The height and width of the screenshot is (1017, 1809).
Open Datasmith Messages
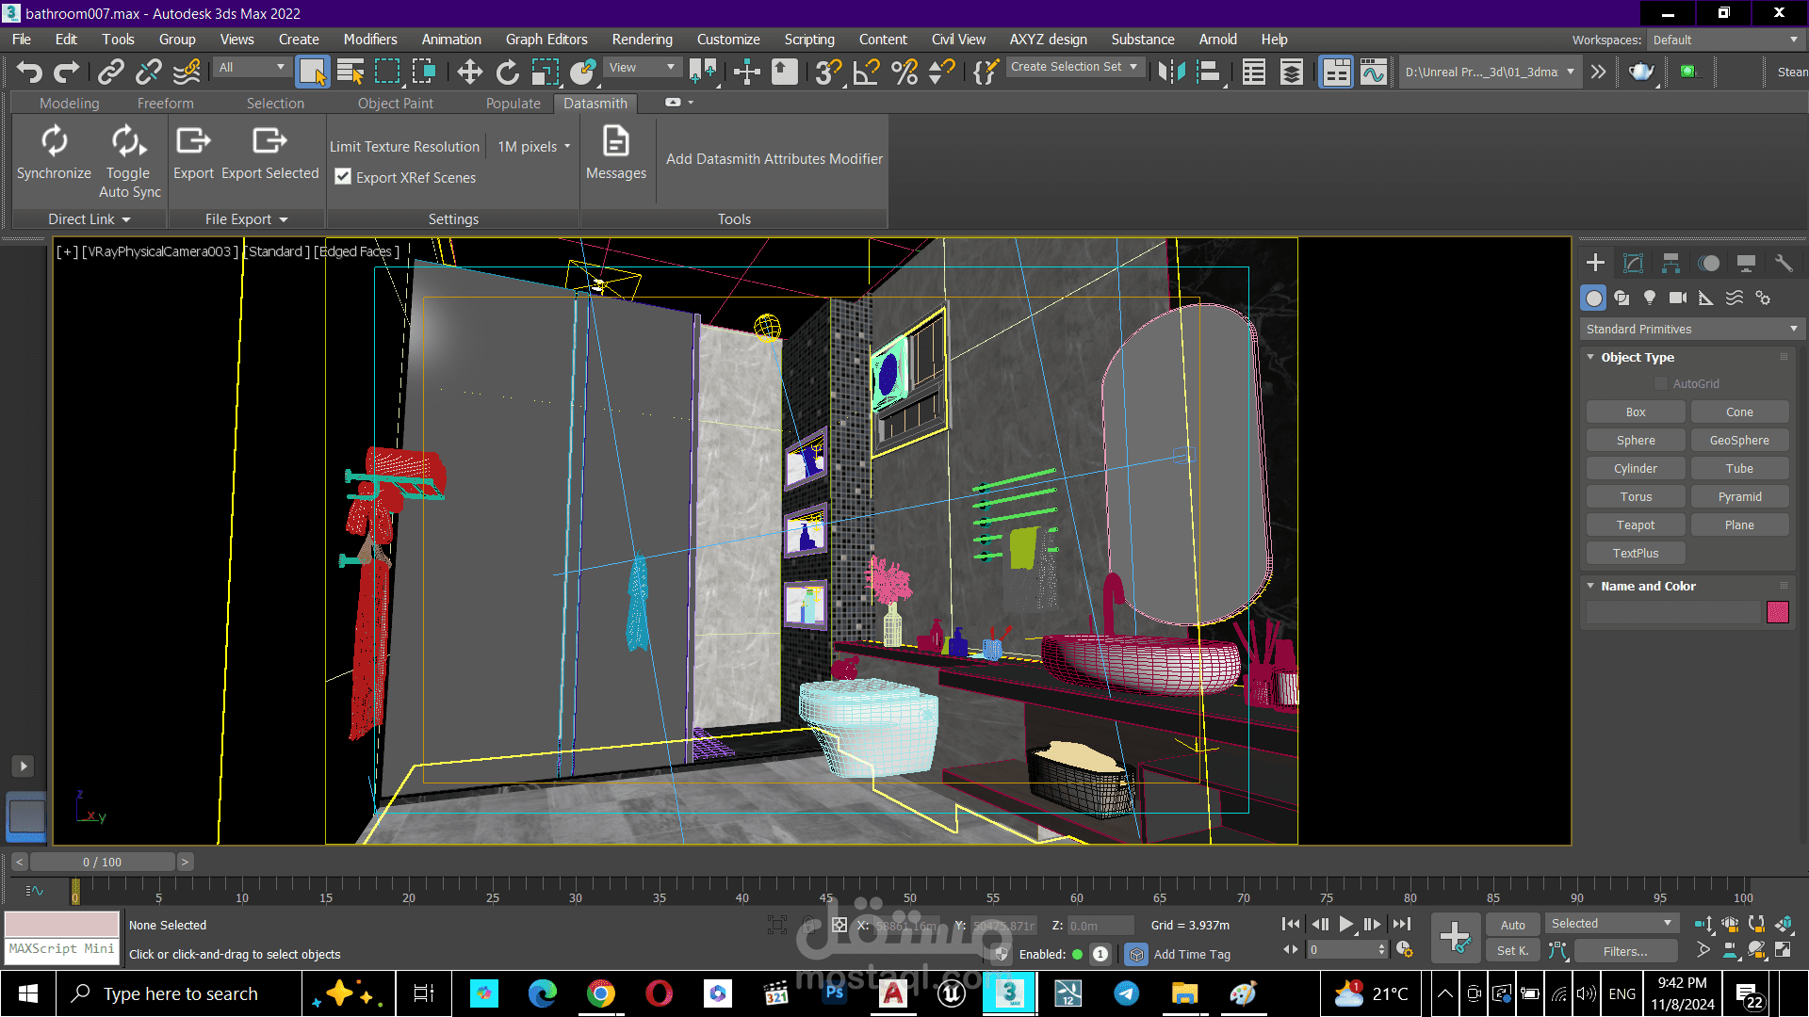[x=615, y=153]
